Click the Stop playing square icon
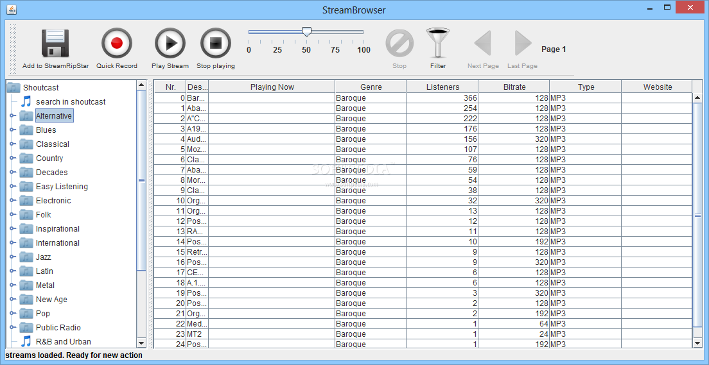The width and height of the screenshot is (709, 365). [216, 44]
